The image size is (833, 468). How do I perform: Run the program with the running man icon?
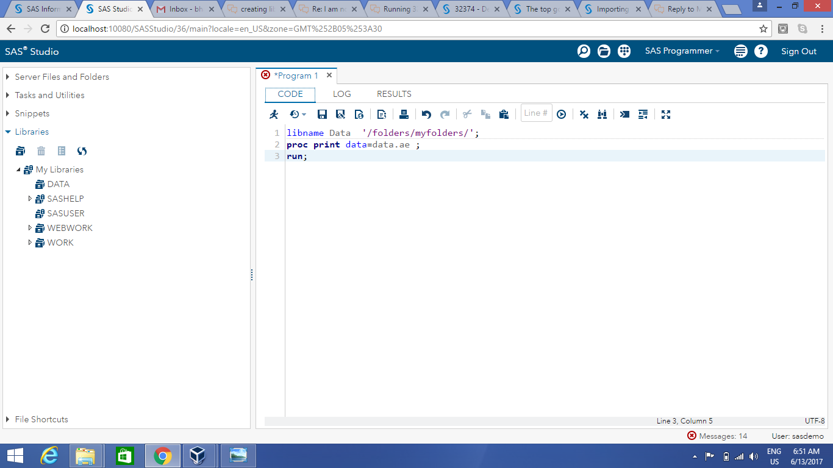[x=274, y=114]
